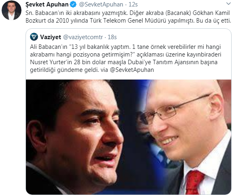The image size is (232, 195).
Task: Follow the via @SevketApuhan mention link
Action: (132, 70)
